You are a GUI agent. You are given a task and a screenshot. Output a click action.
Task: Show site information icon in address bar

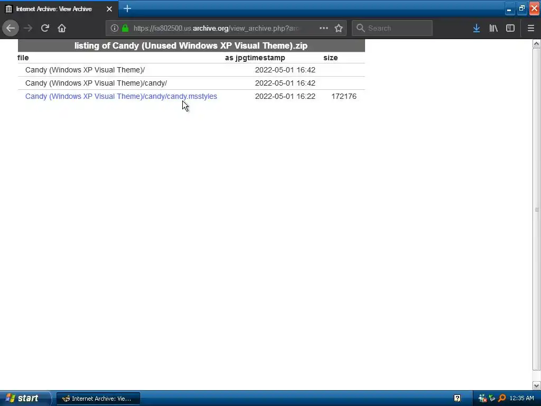tap(115, 29)
